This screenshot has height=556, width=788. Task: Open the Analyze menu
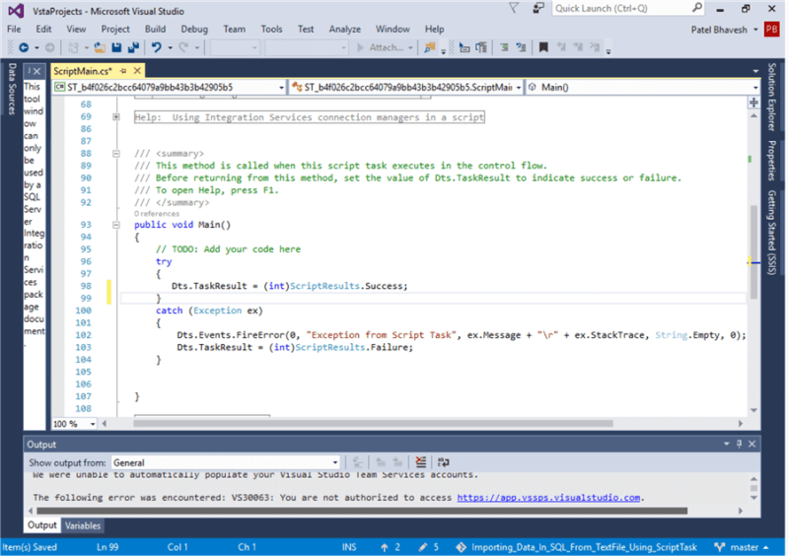pyautogui.click(x=345, y=30)
